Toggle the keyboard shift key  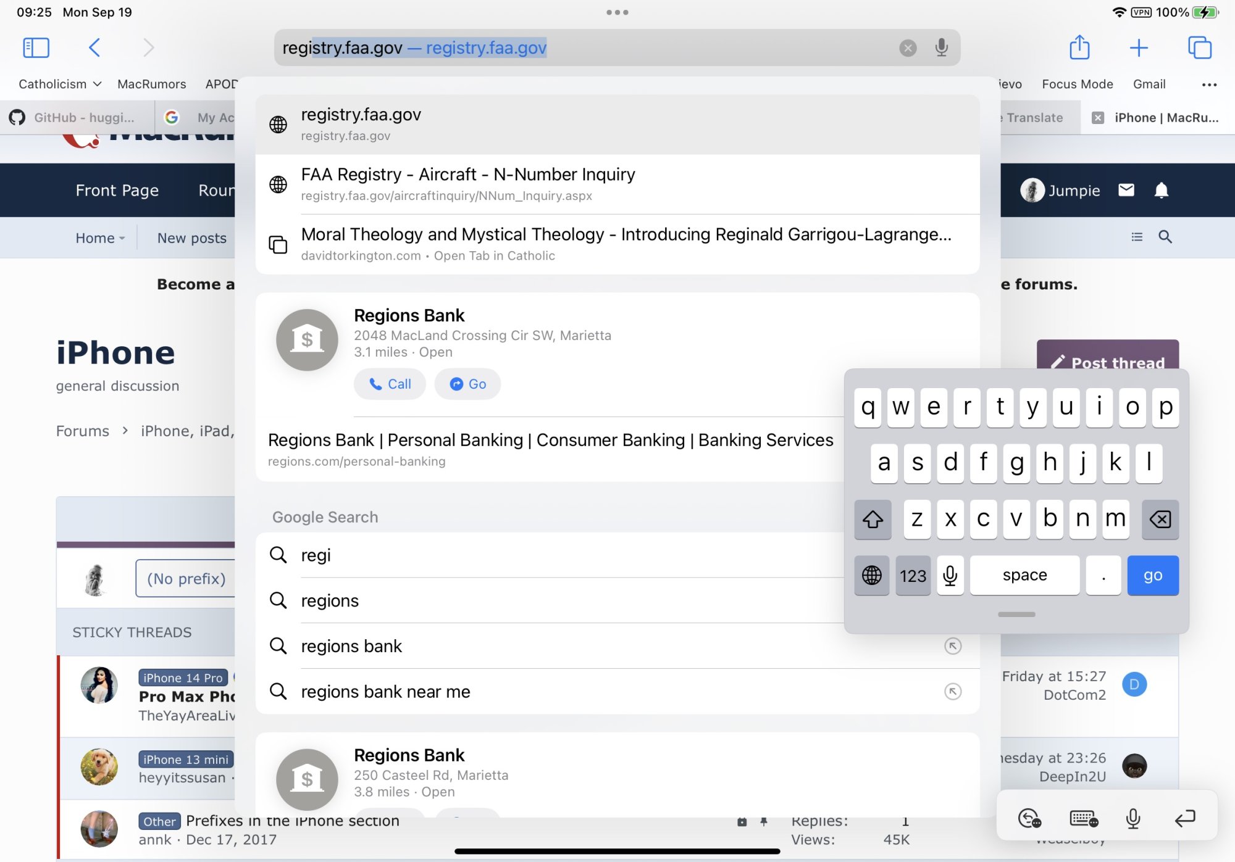pos(872,520)
